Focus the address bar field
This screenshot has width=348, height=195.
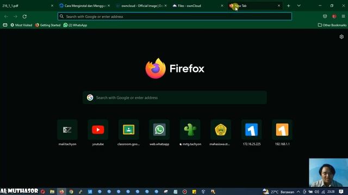(x=175, y=16)
